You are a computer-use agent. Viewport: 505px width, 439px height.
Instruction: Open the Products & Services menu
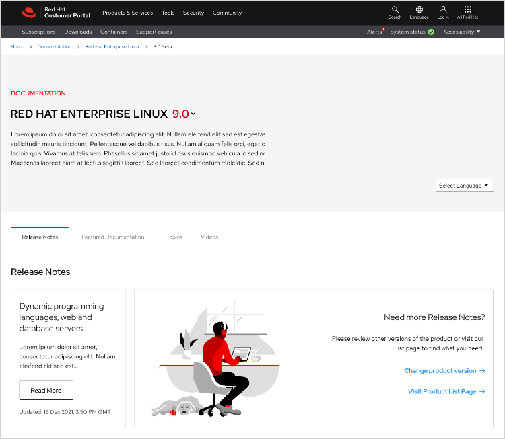pos(127,13)
